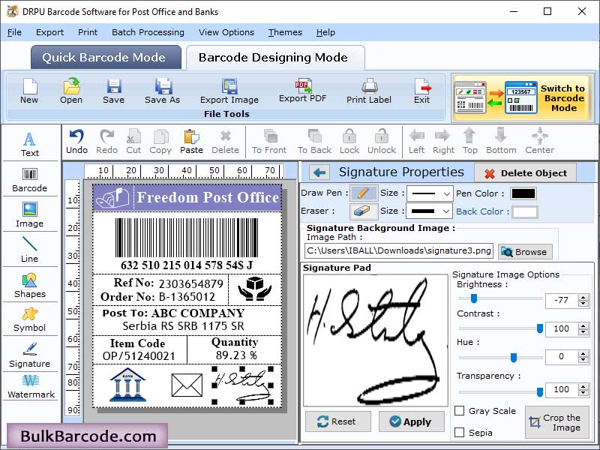Click the Brightness slider handle
This screenshot has height=450, width=600.
(474, 298)
